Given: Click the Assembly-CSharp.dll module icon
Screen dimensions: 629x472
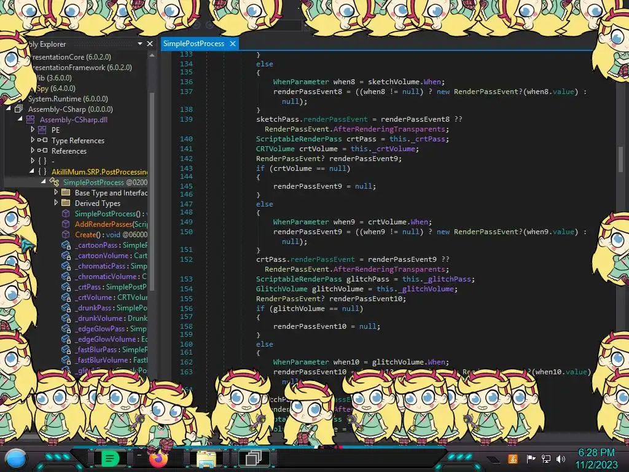Looking at the screenshot, I should (x=31, y=120).
